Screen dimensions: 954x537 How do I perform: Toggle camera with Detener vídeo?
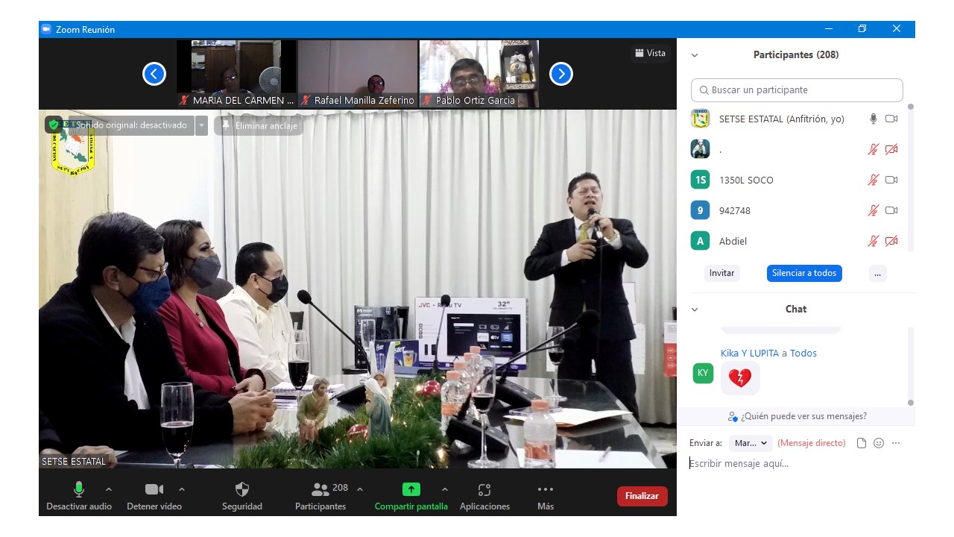tap(154, 489)
